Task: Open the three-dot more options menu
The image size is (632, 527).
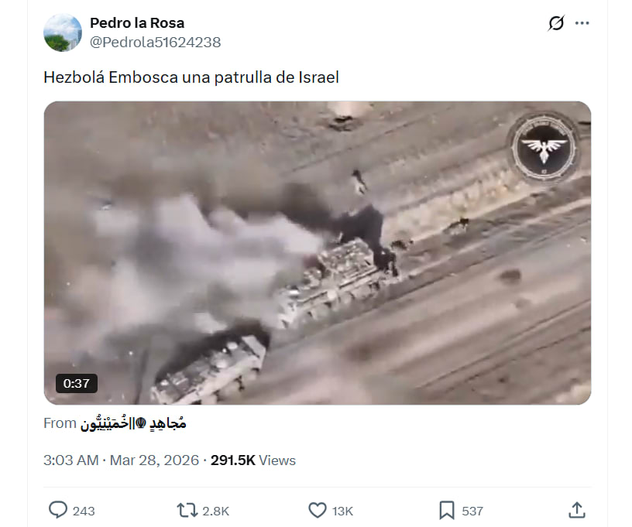Action: (x=582, y=23)
